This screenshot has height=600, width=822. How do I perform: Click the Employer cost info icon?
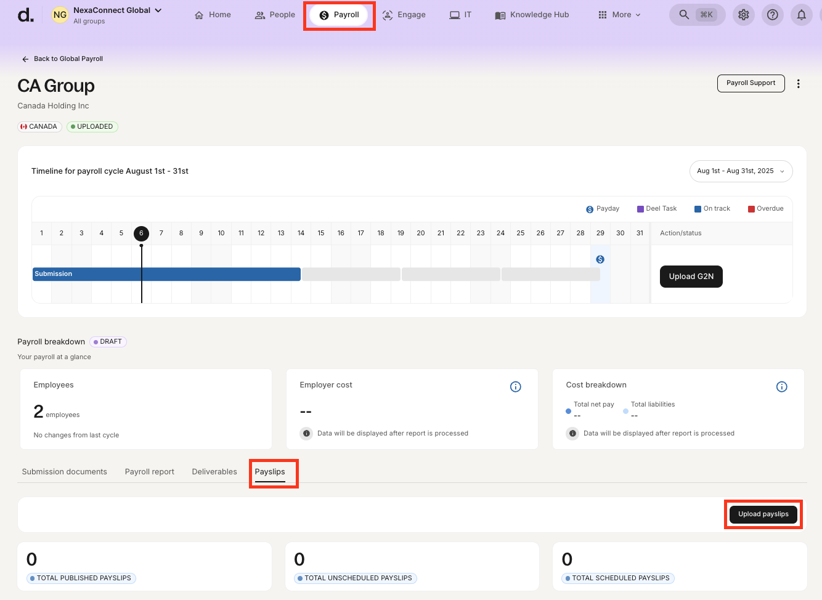tap(516, 387)
